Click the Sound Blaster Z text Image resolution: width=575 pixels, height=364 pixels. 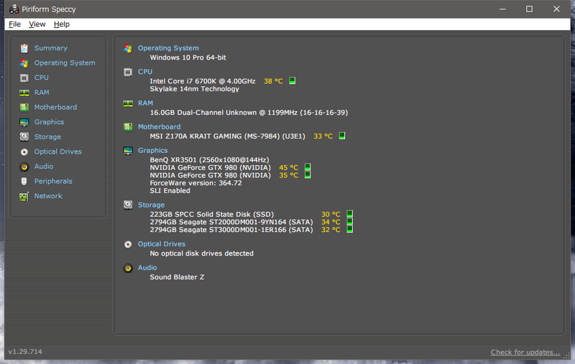coord(177,277)
